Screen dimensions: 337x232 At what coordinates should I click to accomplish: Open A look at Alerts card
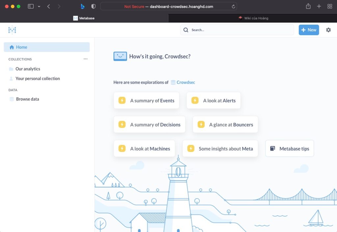[x=213, y=100]
